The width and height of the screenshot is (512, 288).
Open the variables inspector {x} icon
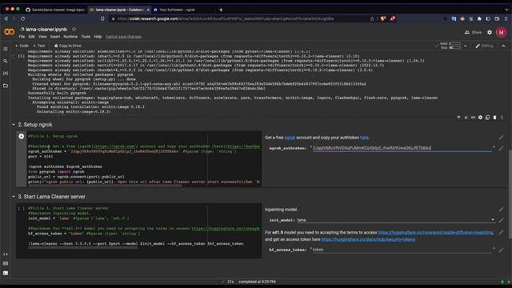click(6, 73)
